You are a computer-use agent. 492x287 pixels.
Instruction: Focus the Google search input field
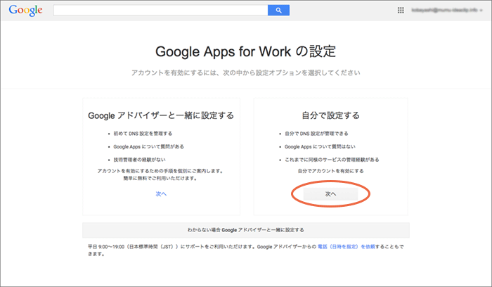click(x=161, y=10)
